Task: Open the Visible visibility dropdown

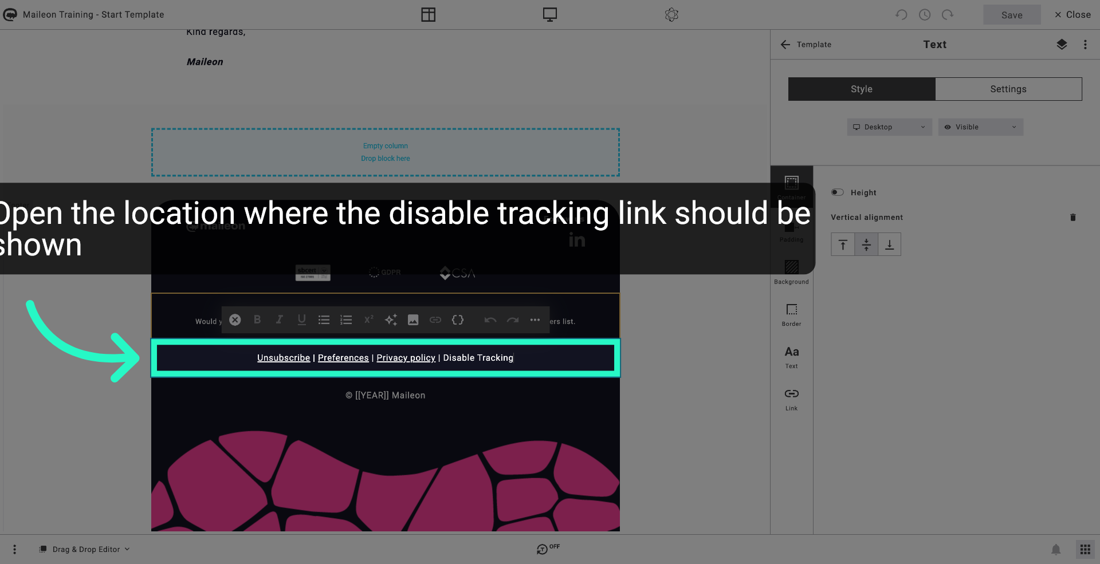Action: (980, 127)
